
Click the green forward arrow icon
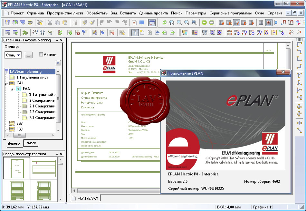pos(212,22)
